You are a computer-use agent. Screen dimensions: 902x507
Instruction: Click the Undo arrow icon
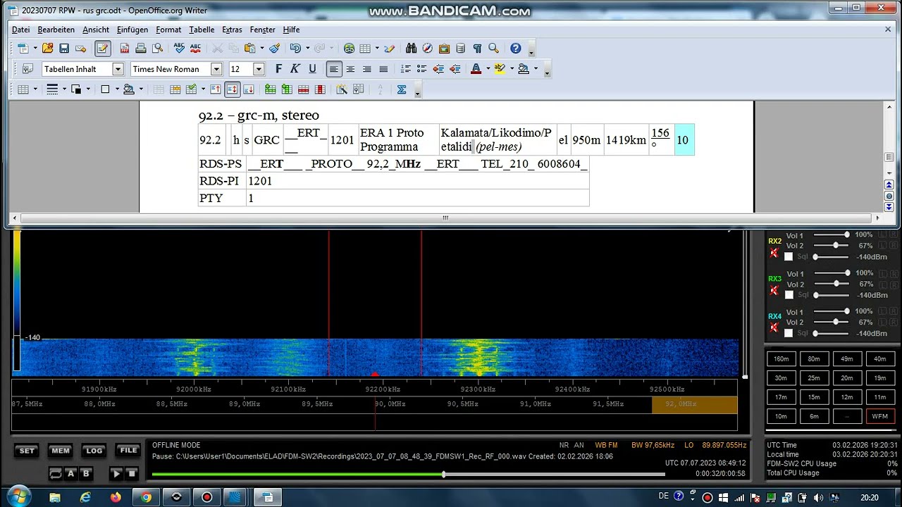[295, 49]
